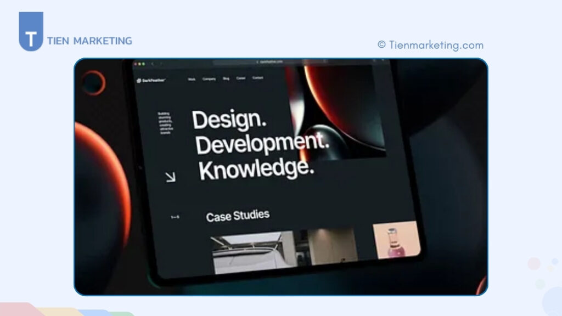The image size is (562, 316).
Task: Click the site icon inside the address bar
Action: point(257,61)
